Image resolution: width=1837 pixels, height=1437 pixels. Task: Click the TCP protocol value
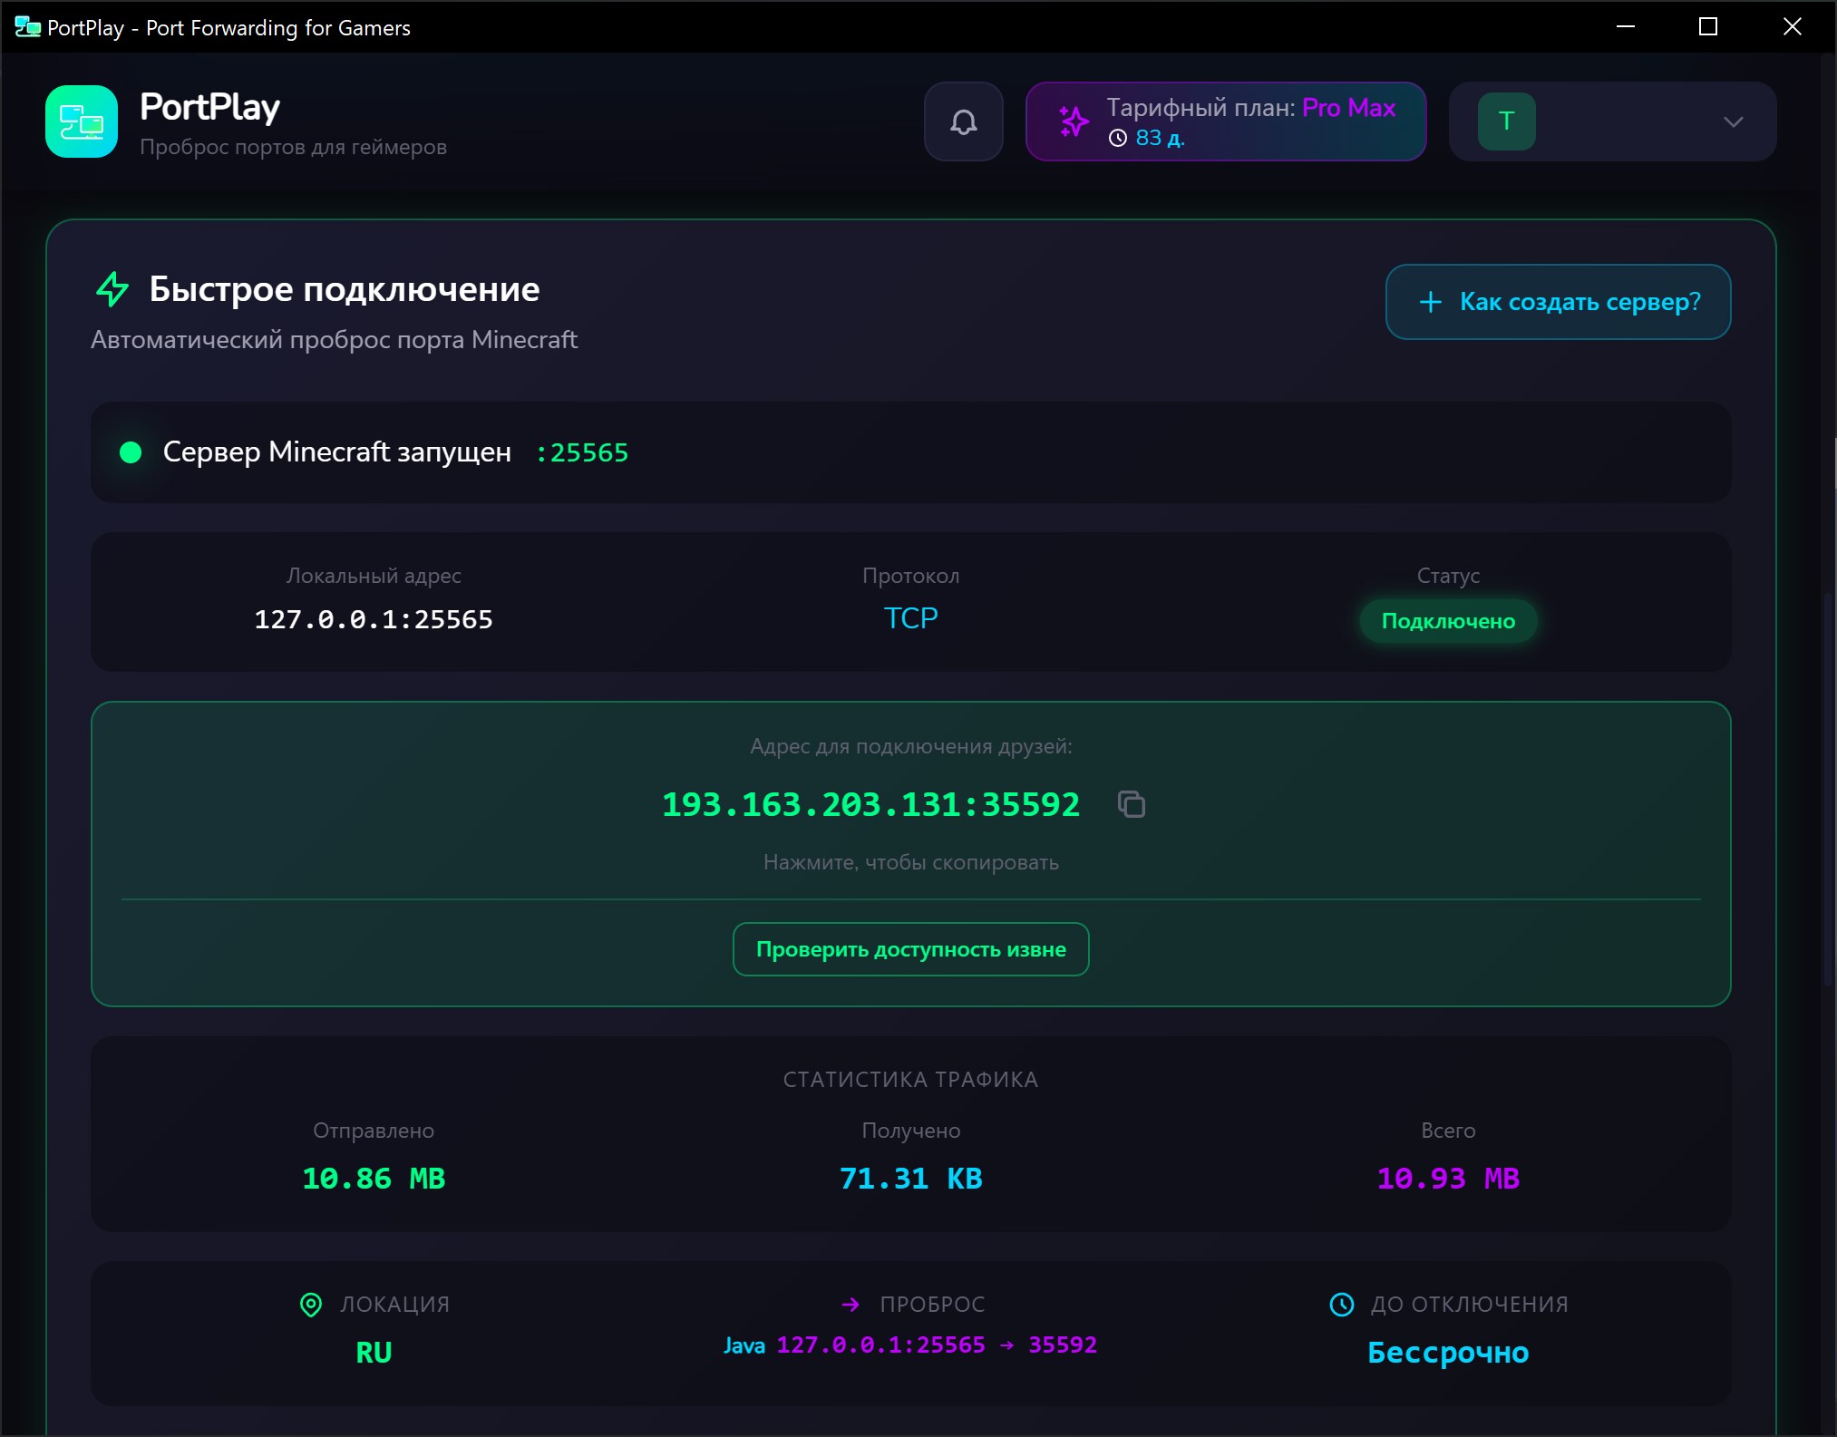coord(910,618)
